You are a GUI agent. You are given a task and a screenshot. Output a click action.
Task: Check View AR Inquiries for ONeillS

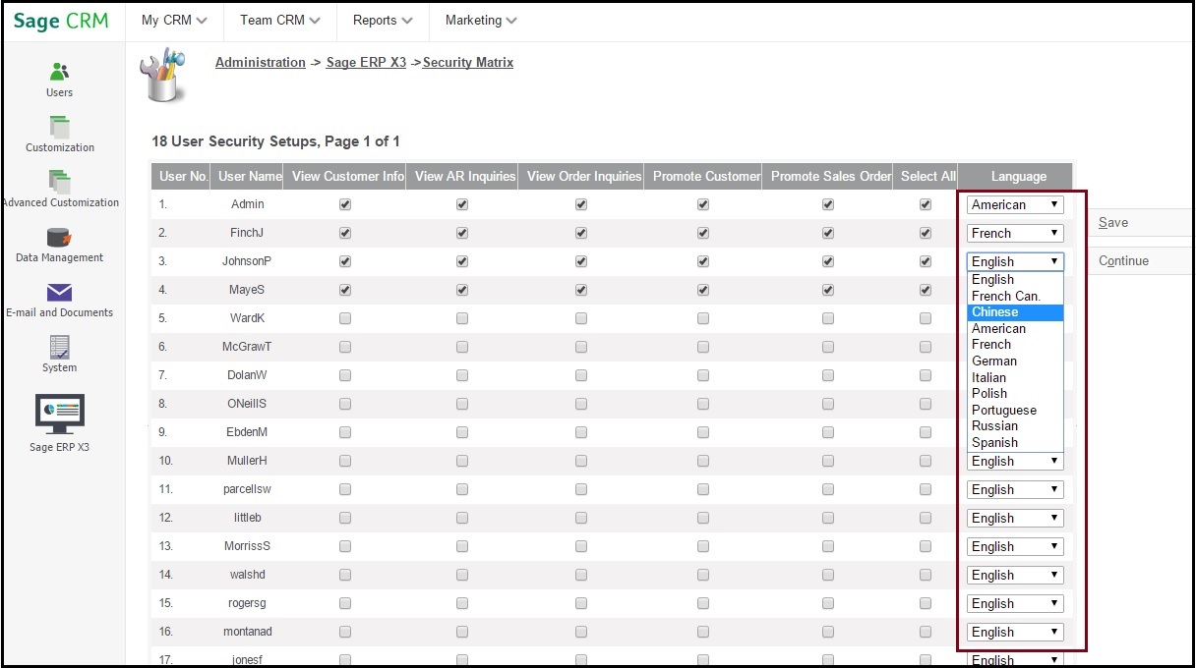462,404
